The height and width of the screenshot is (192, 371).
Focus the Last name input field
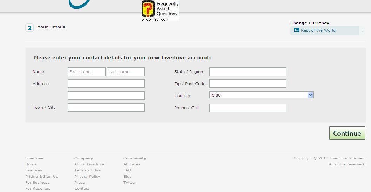coord(126,72)
